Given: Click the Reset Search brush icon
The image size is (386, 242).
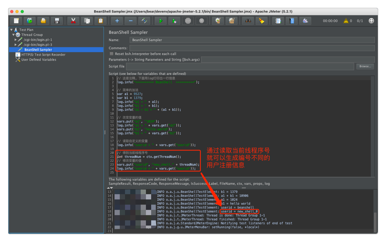Looking at the screenshot, I should pos(262,21).
